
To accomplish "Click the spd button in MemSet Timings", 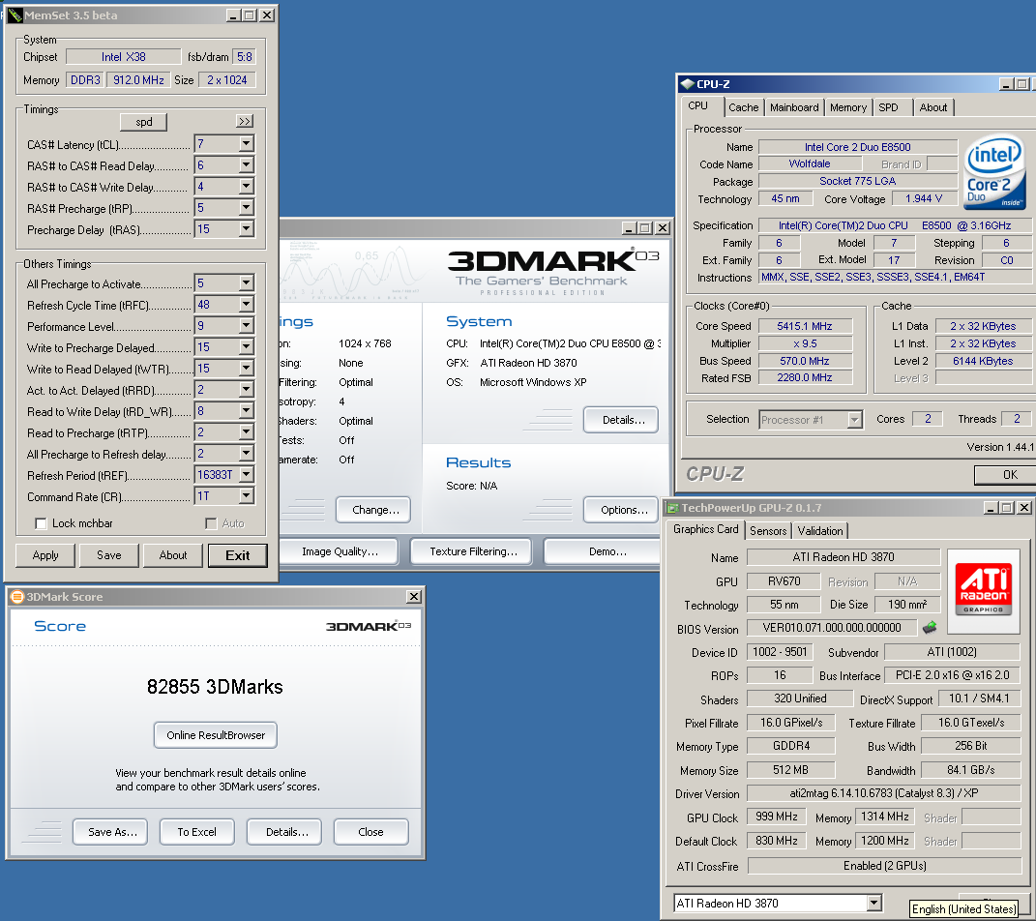I will [143, 122].
